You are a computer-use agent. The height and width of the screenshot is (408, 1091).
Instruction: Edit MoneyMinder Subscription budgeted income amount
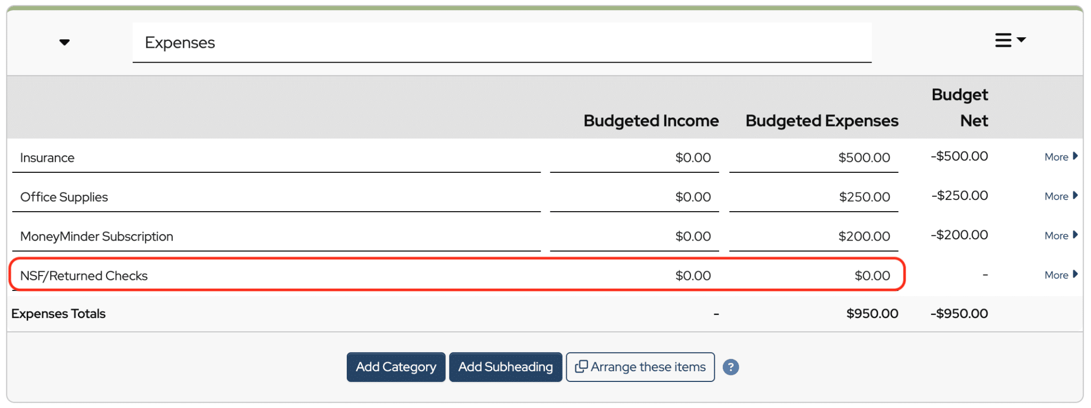click(x=634, y=237)
